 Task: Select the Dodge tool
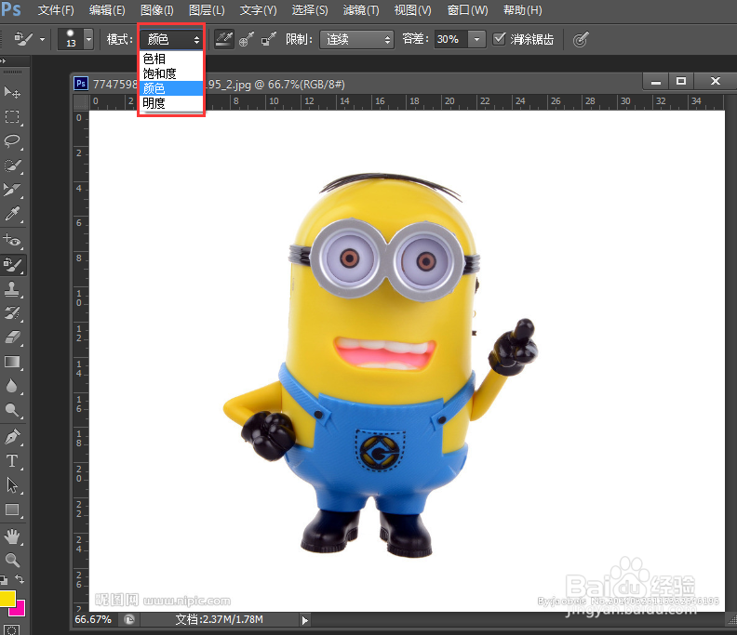12,411
